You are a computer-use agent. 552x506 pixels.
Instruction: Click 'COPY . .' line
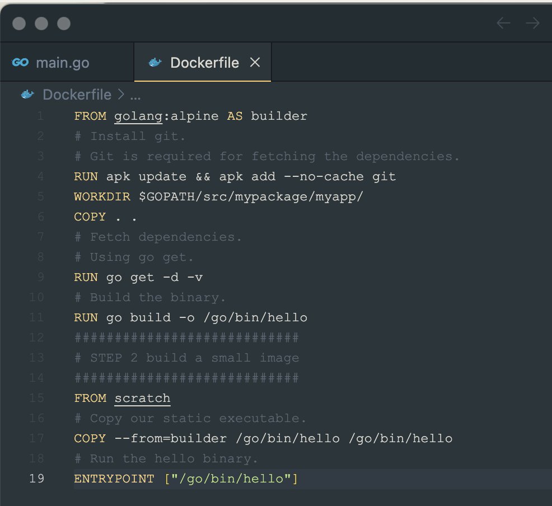[105, 217]
